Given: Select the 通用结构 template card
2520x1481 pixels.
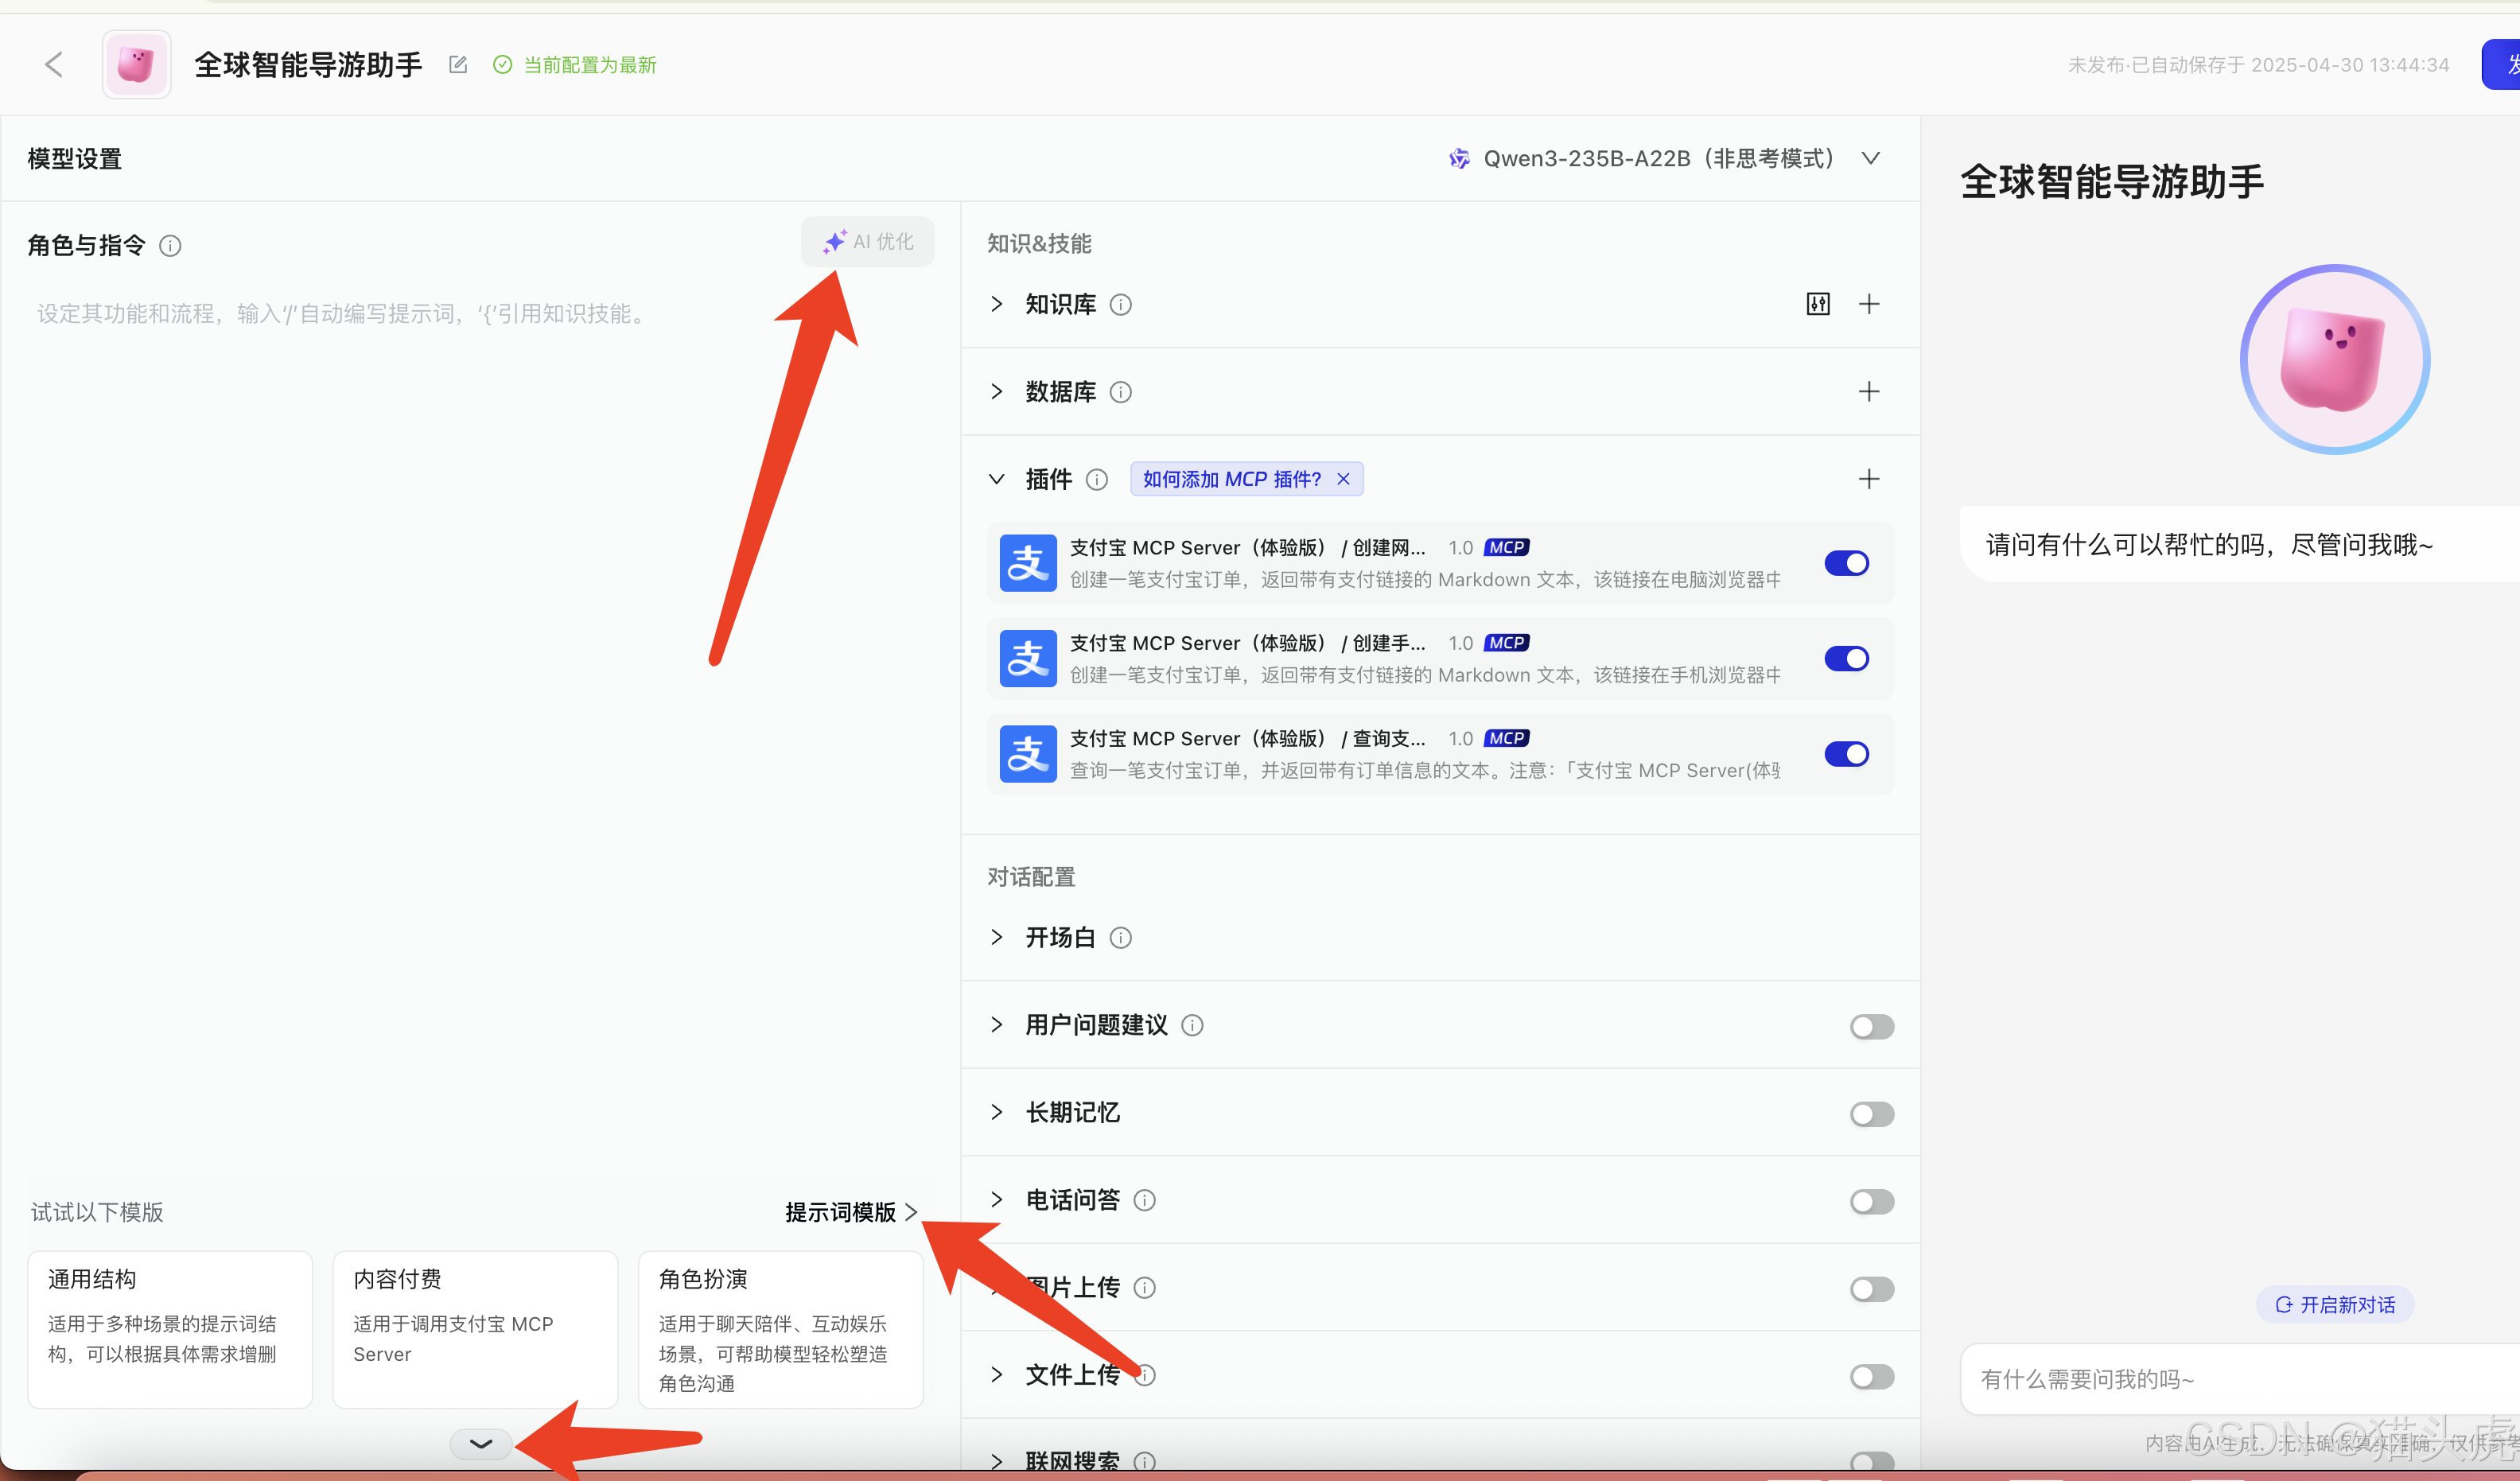Looking at the screenshot, I should pyautogui.click(x=170, y=1328).
